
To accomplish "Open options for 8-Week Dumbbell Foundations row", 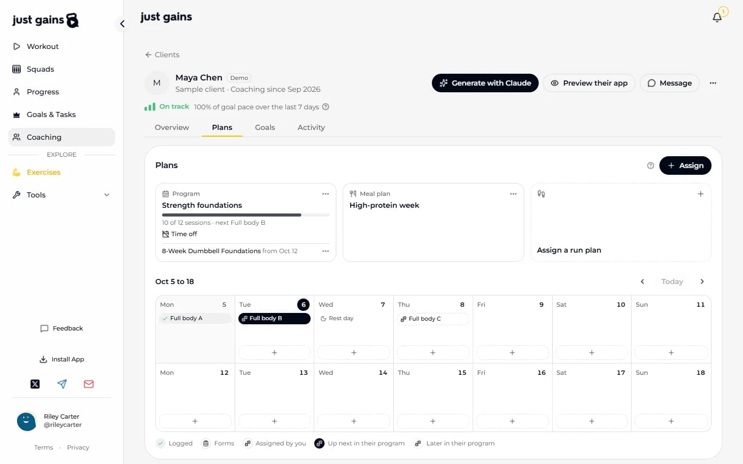I will click(326, 251).
